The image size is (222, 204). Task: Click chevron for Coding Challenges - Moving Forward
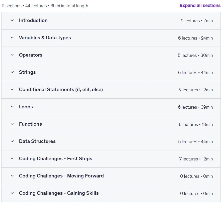point(12,176)
